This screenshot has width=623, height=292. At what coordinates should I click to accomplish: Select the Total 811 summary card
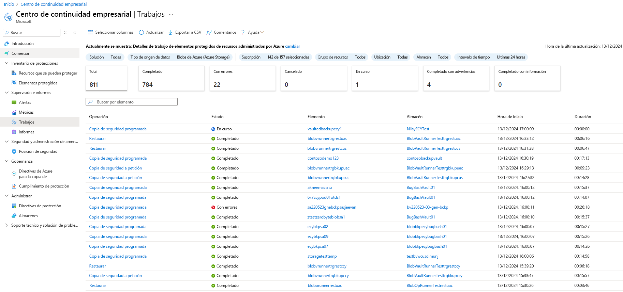[x=106, y=78]
